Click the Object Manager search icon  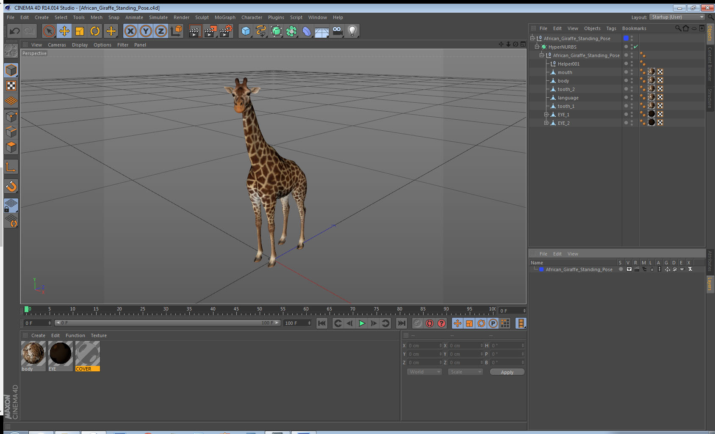coord(678,28)
